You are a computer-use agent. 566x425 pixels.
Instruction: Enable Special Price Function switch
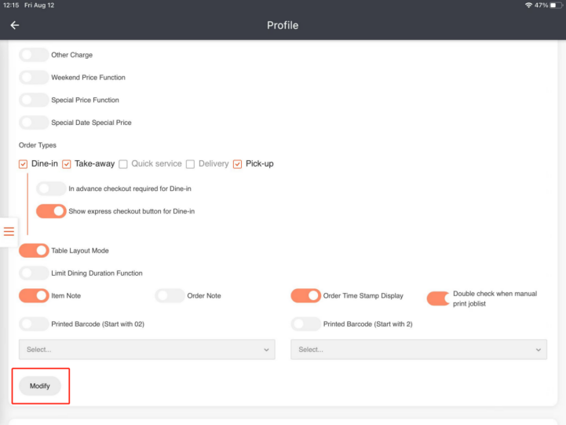[34, 100]
